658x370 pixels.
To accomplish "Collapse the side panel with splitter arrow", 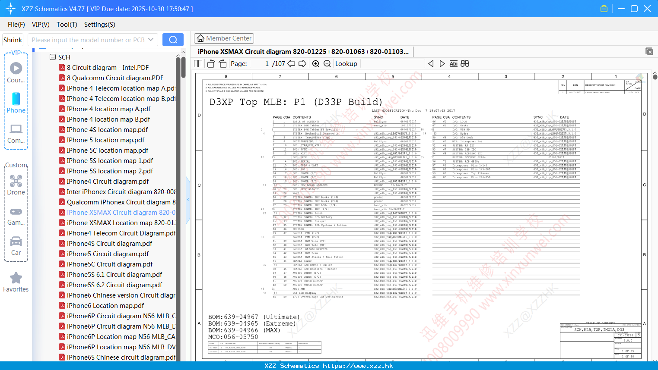I will coord(188,199).
